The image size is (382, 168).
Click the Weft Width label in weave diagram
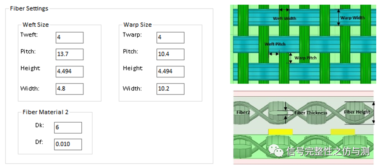tap(284, 18)
